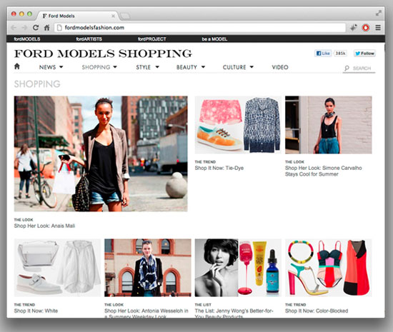Image resolution: width=393 pixels, height=332 pixels.
Task: Click the browser back arrow
Action: 14,28
